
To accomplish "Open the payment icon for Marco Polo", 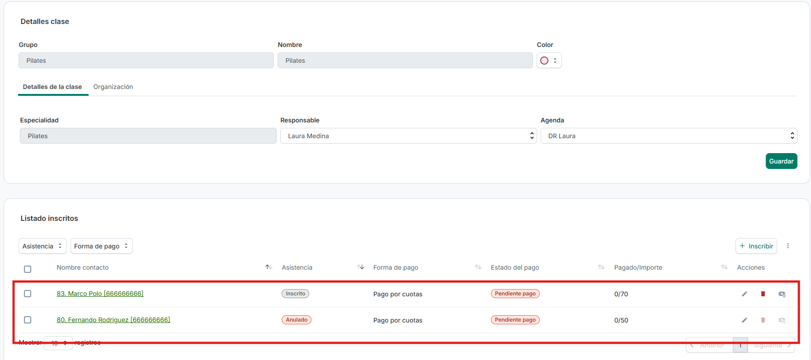I will tap(782, 294).
